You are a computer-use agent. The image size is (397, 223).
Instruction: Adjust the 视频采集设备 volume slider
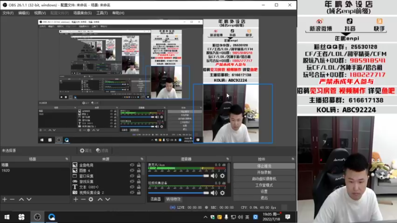click(179, 193)
